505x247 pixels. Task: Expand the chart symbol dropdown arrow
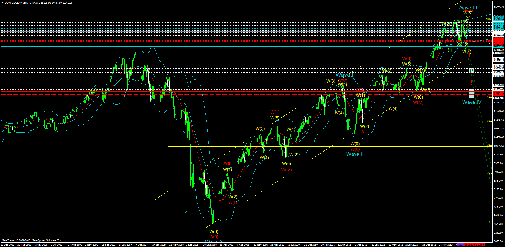[x=2, y=2]
